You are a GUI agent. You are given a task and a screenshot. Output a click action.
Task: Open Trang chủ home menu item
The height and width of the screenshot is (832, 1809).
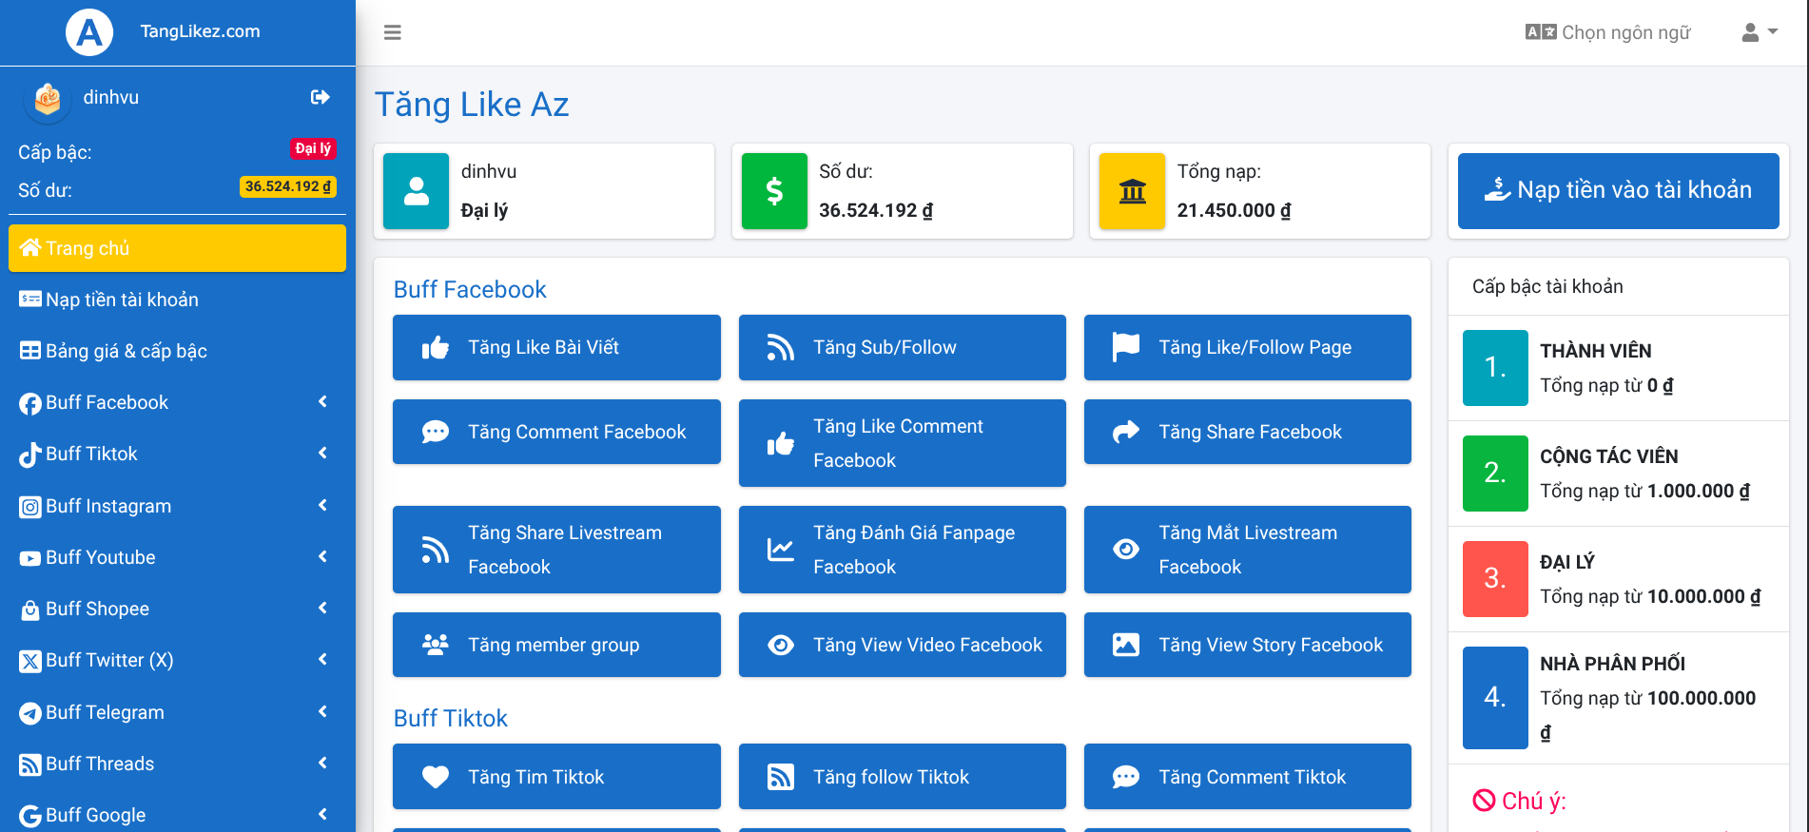(x=177, y=248)
